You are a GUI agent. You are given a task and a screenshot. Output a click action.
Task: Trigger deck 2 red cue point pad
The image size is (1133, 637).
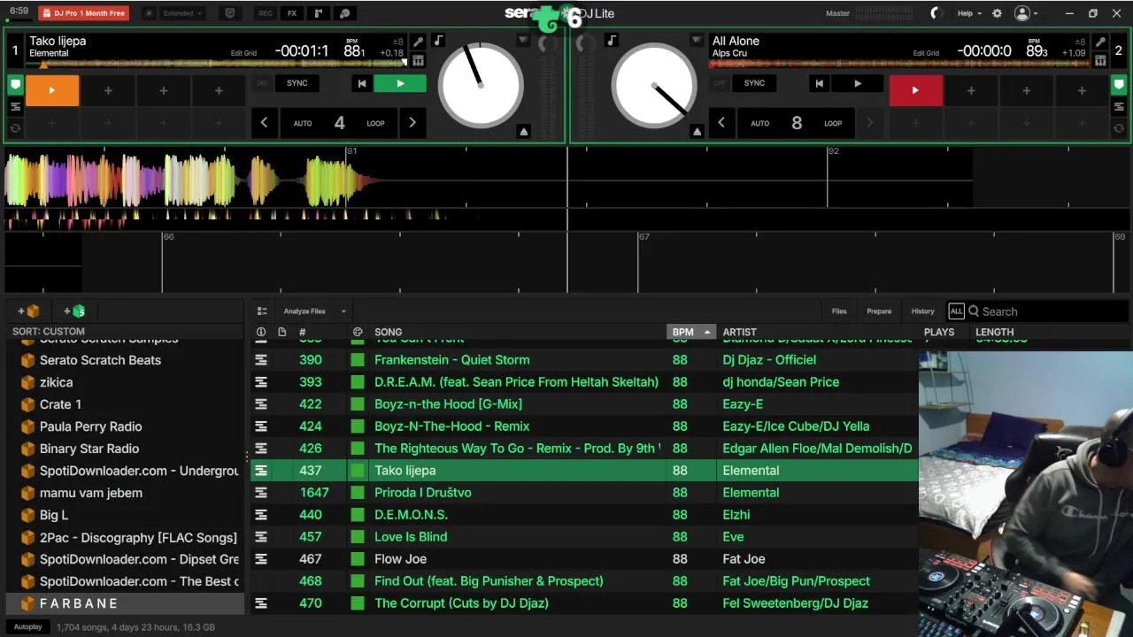(915, 90)
